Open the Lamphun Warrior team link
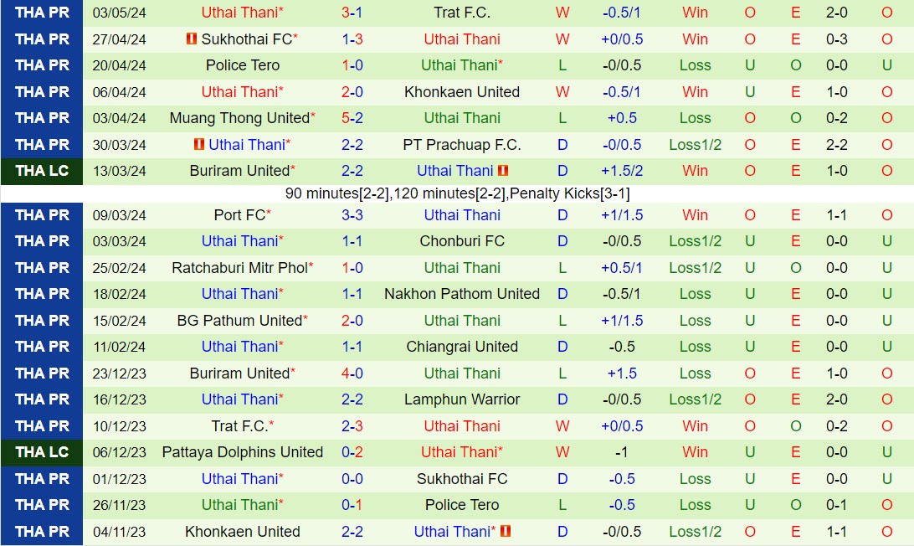Image resolution: width=914 pixels, height=546 pixels. 462,399
